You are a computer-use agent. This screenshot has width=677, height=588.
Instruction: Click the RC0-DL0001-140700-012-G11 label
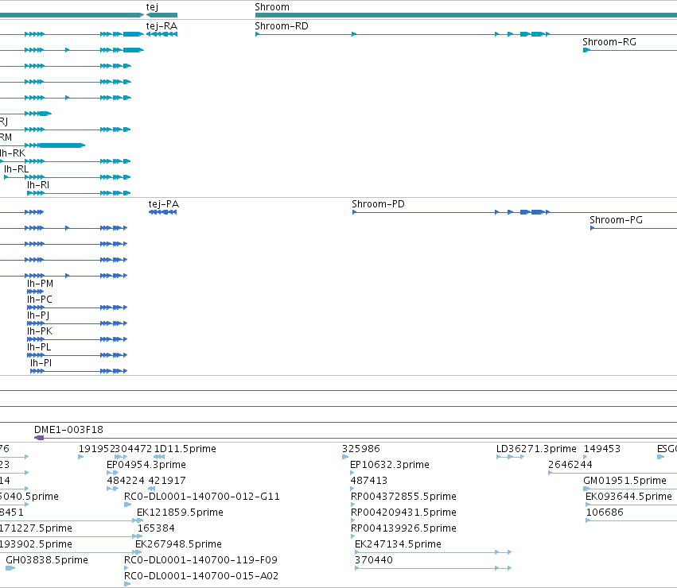[x=201, y=497]
